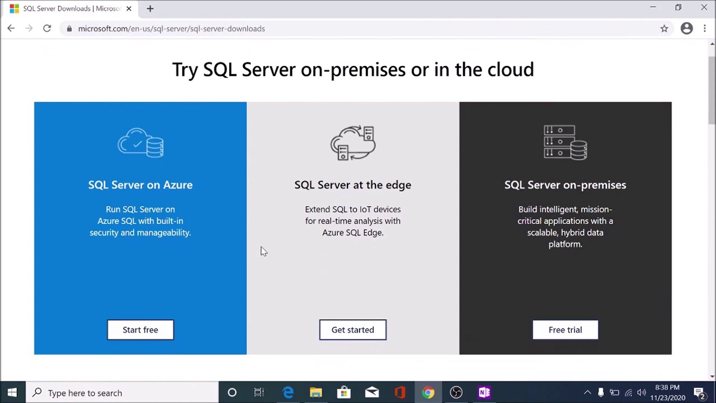The image size is (716, 403).
Task: Reload the SQL Server downloads page
Action: click(47, 29)
